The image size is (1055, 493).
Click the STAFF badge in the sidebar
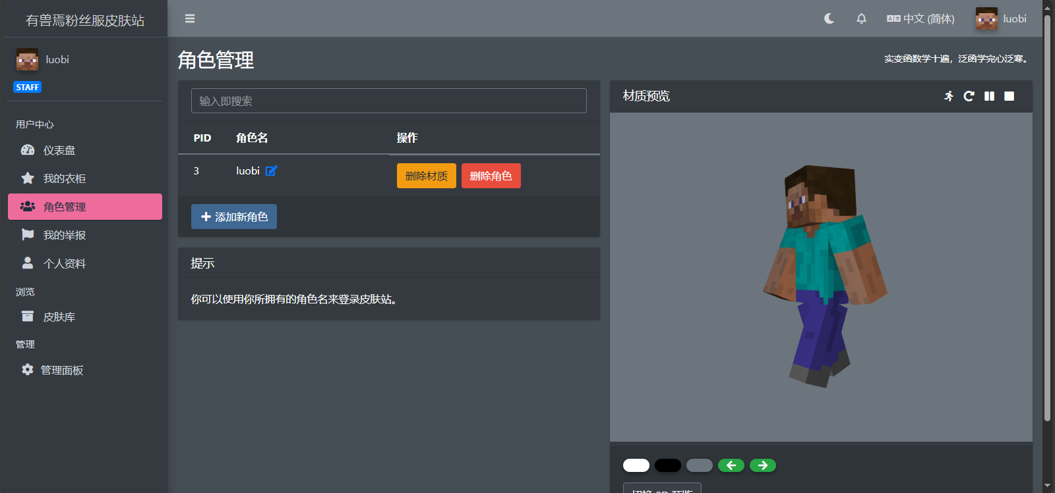click(x=28, y=87)
